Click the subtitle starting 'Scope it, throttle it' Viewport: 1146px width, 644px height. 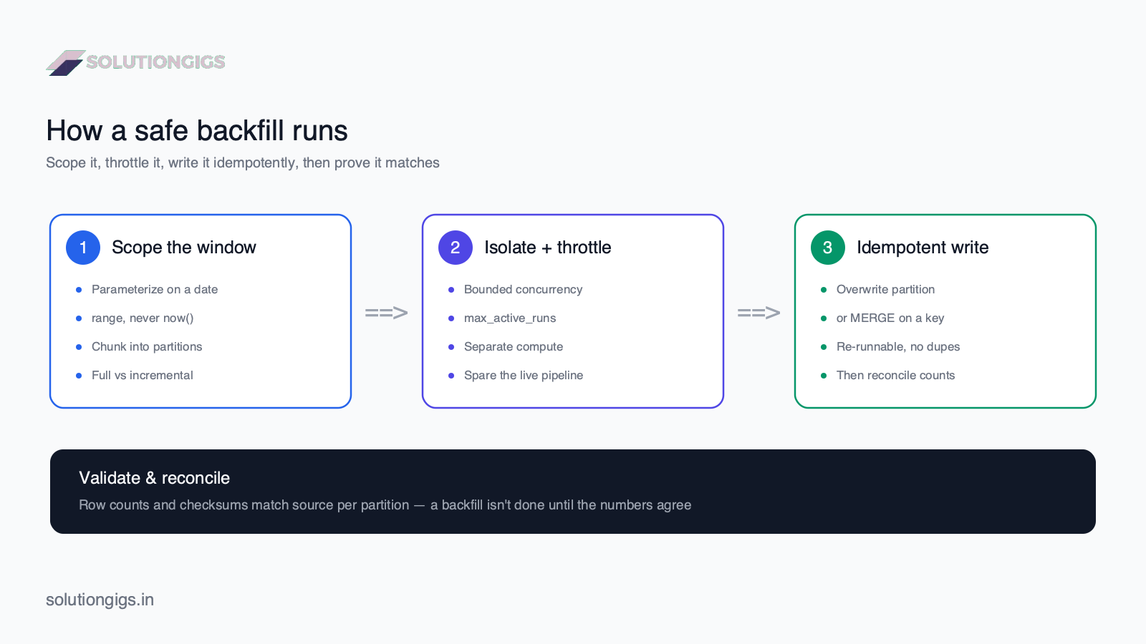coord(243,163)
